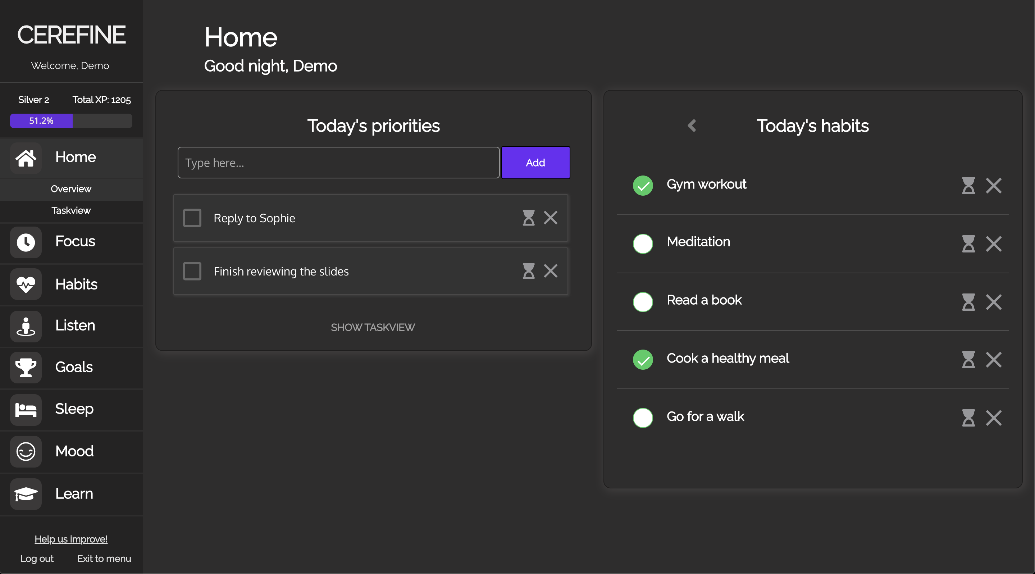Click hourglass icon for Meditation habit

point(968,244)
